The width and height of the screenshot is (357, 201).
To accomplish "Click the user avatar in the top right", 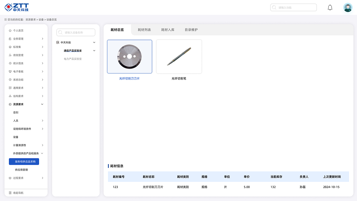I will pyautogui.click(x=348, y=7).
